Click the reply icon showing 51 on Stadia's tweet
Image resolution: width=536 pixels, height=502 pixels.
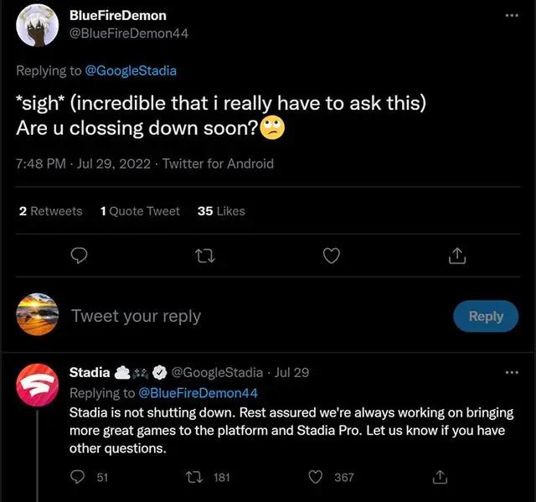[79, 477]
